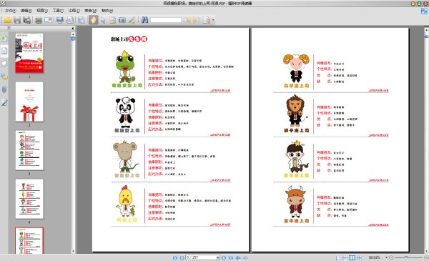
Task: Click the binoculars Find icon
Action: coord(144,20)
